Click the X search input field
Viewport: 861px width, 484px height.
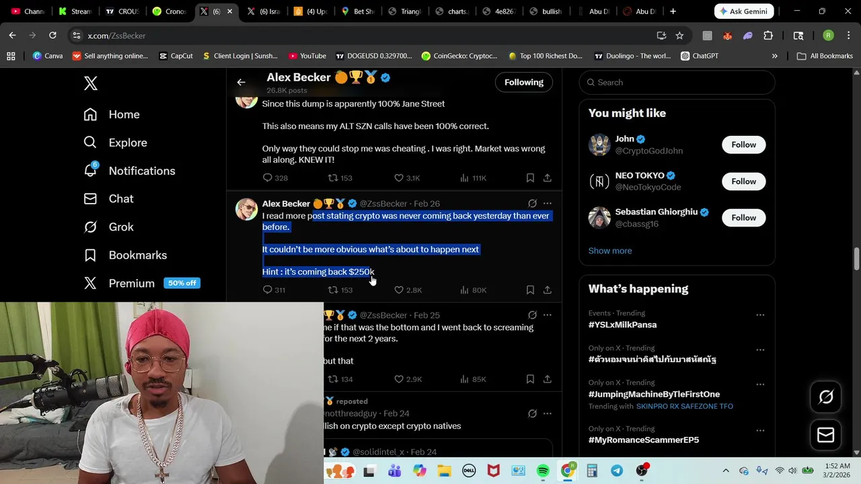coord(677,82)
